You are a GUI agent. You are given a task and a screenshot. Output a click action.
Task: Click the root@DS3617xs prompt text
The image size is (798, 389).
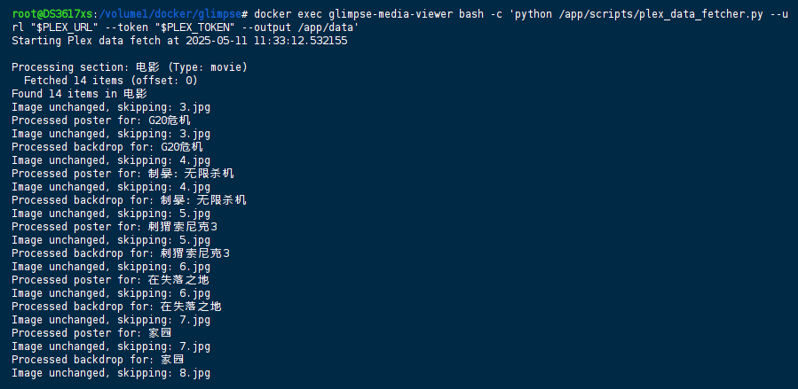coord(52,14)
